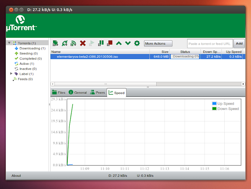The height and width of the screenshot is (189, 251).
Task: Click the Active sync icon
Action: click(x=16, y=64)
